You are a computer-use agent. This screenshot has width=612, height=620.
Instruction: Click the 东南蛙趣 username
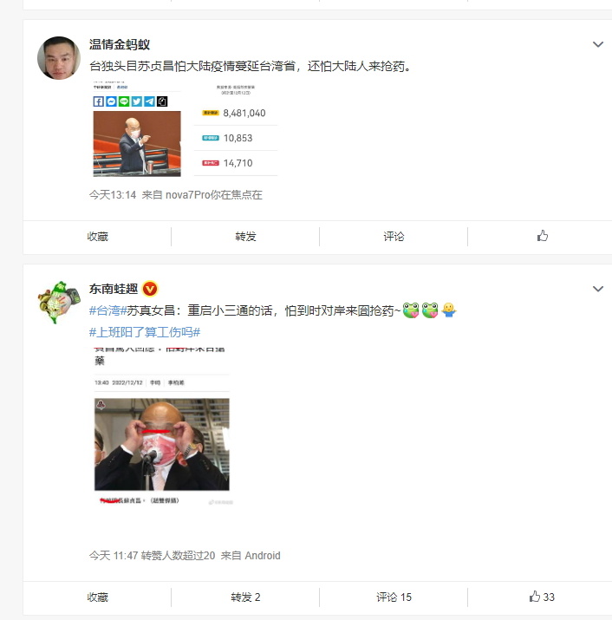coord(114,289)
